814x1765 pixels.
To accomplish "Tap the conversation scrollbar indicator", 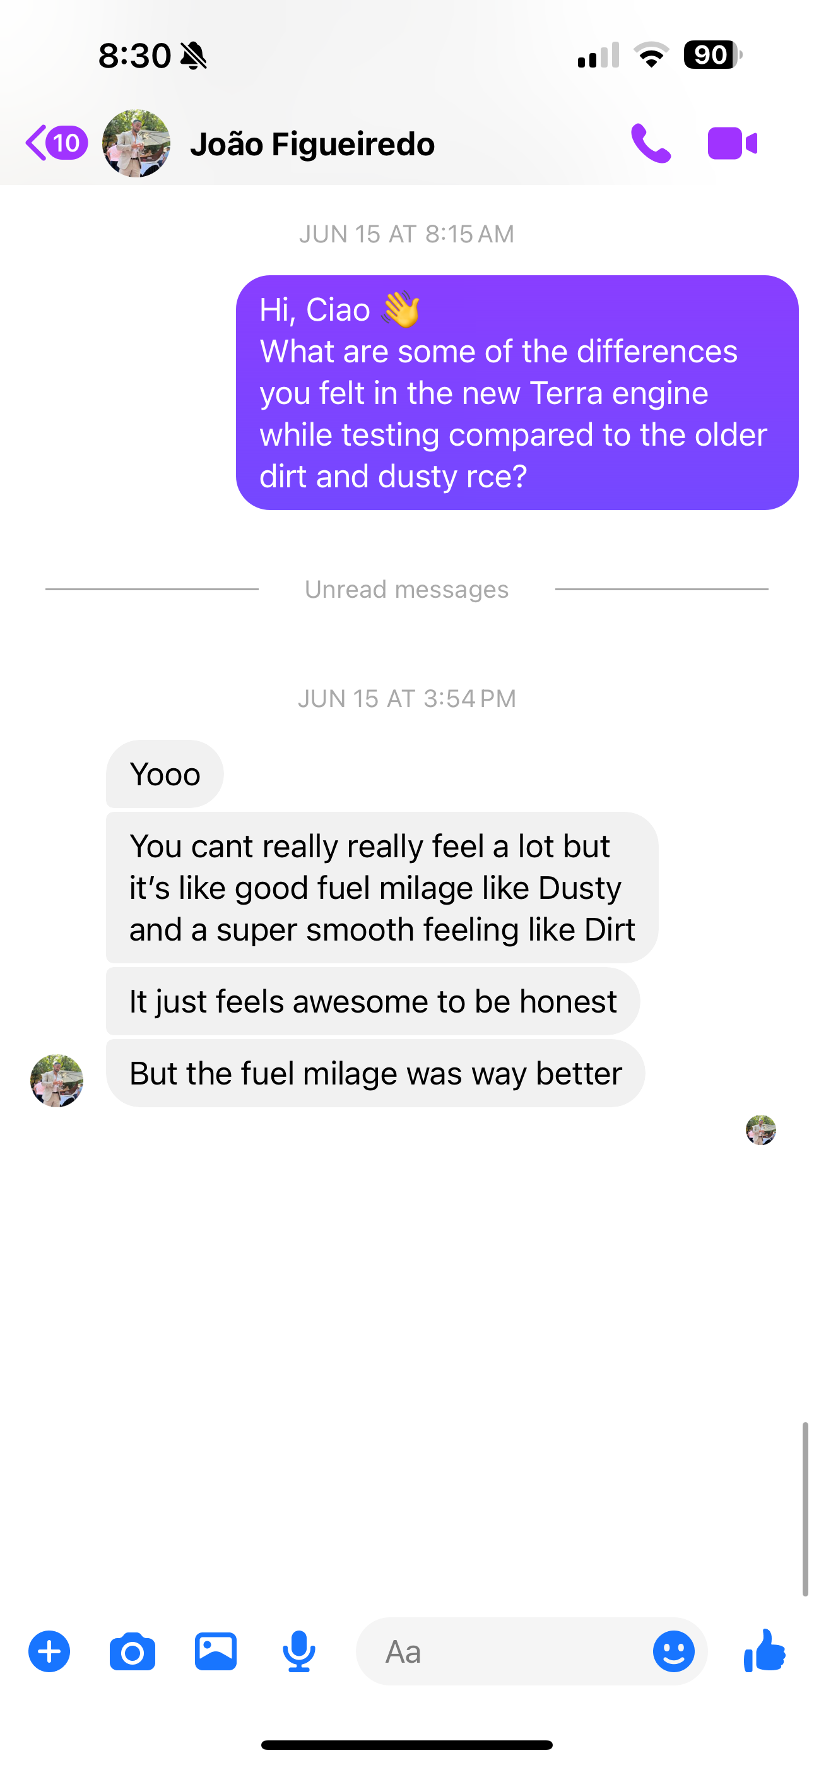I will [x=805, y=1509].
